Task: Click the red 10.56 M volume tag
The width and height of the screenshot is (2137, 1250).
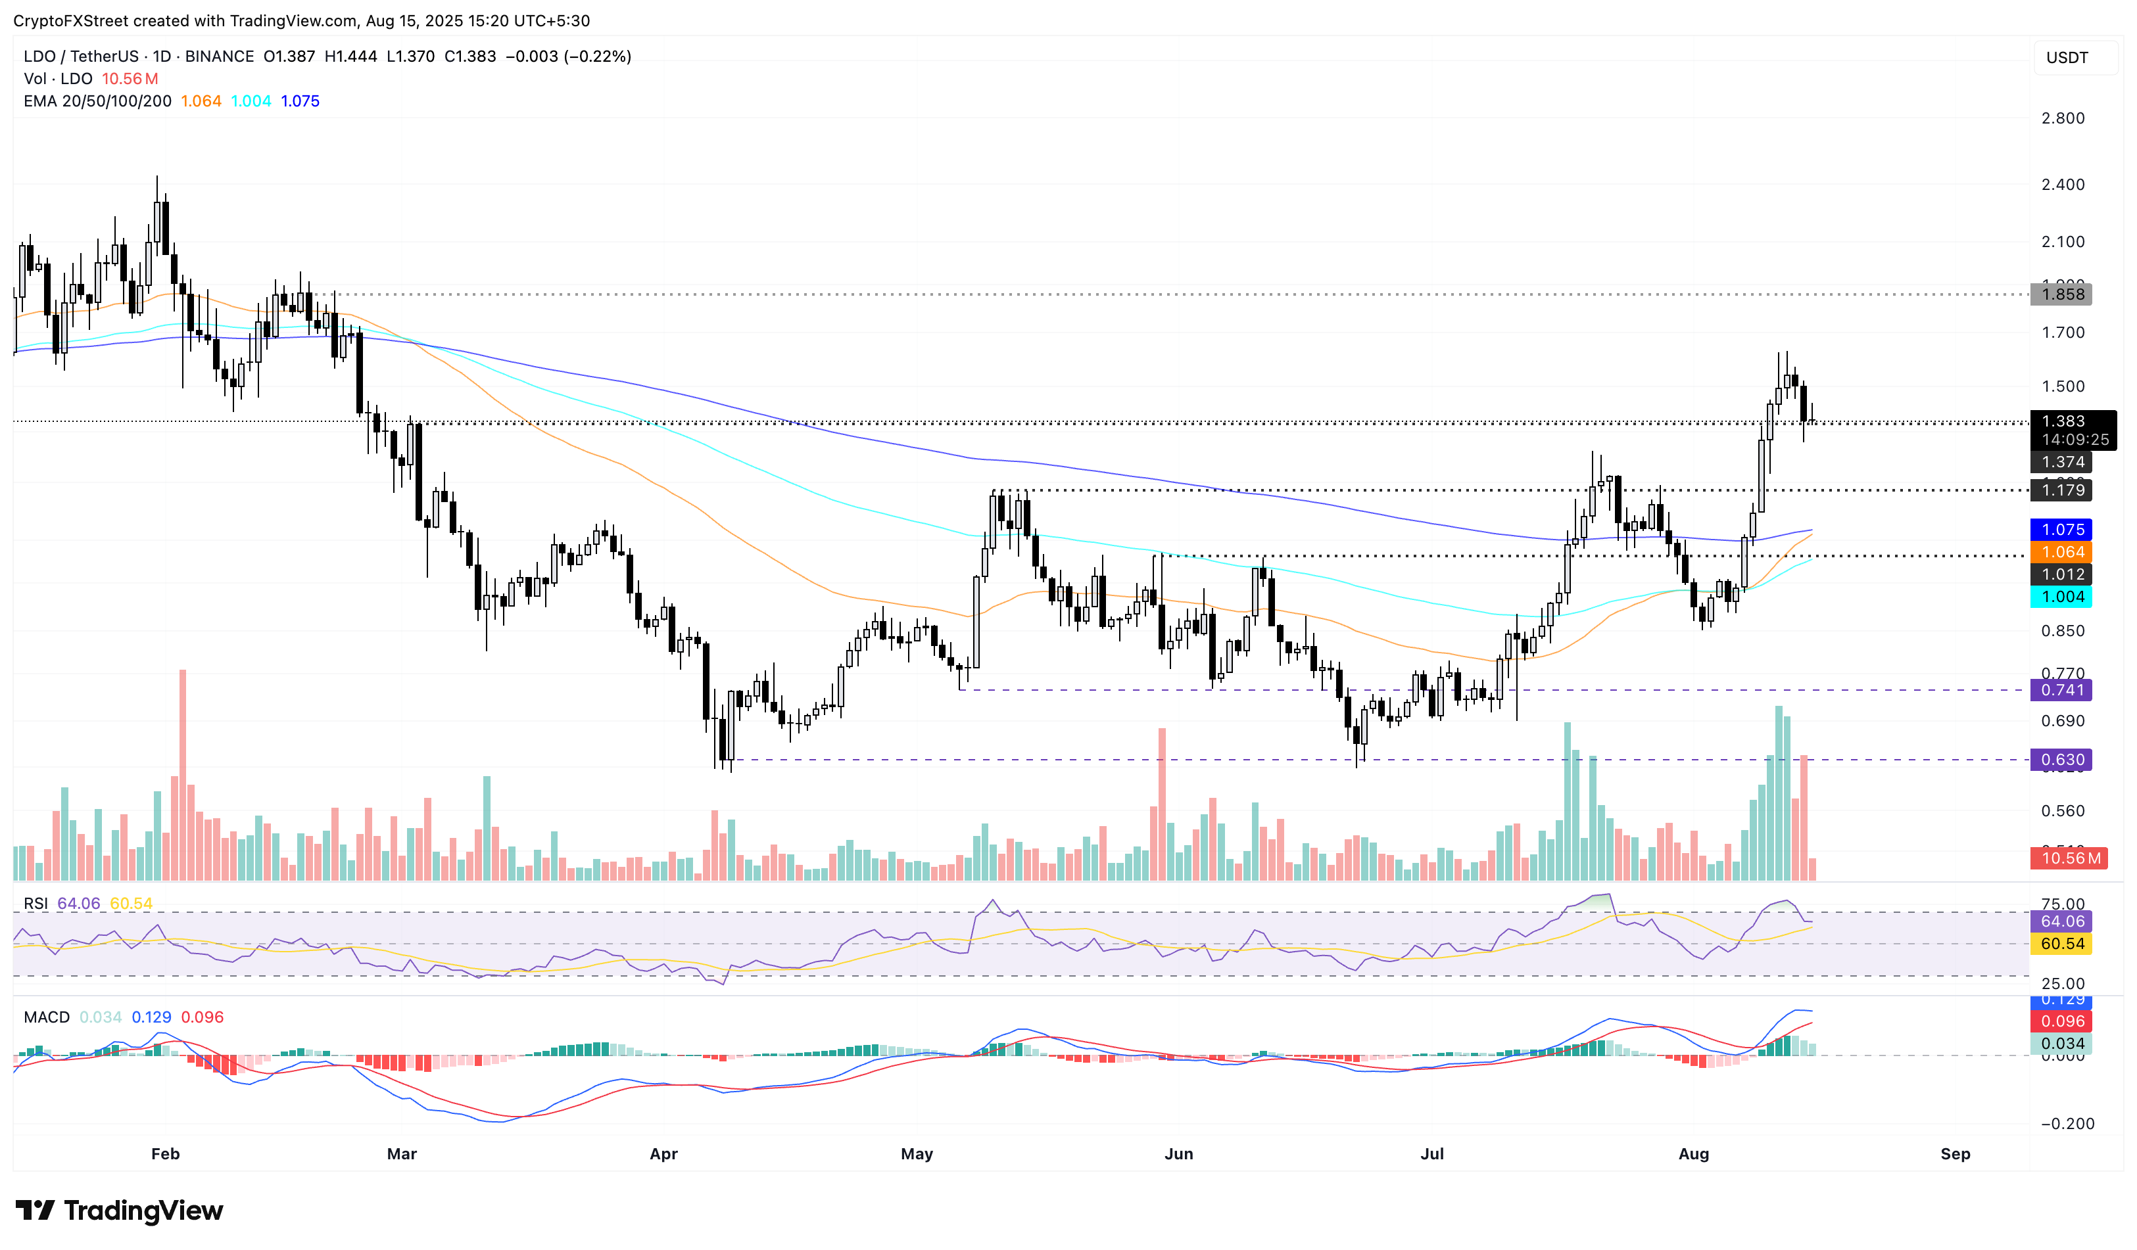Action: pyautogui.click(x=2069, y=858)
